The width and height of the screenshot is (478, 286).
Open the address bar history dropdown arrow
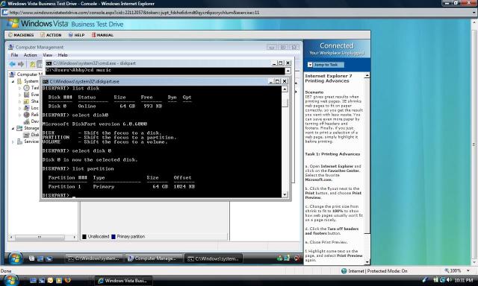pyautogui.click(x=474, y=13)
